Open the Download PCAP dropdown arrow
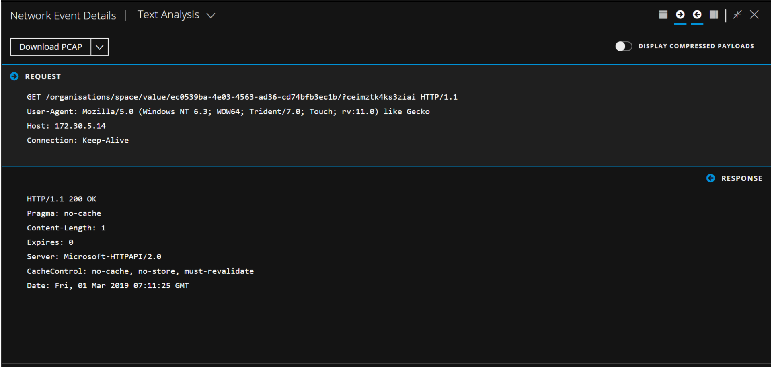Screen dimensions: 772x367 (x=100, y=47)
